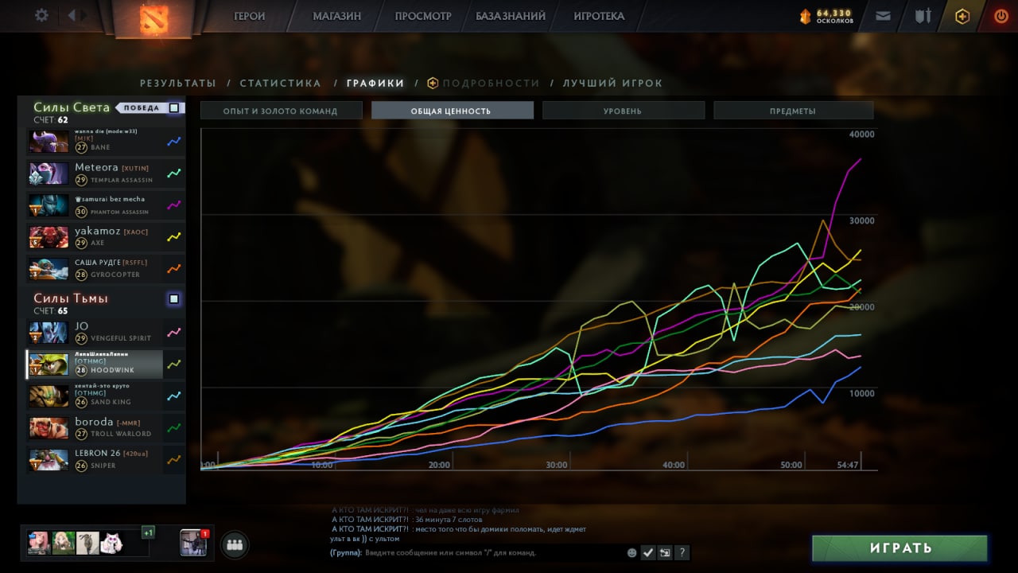Switch to the РЕЗУЛЬТАТЫ tab

coord(178,84)
